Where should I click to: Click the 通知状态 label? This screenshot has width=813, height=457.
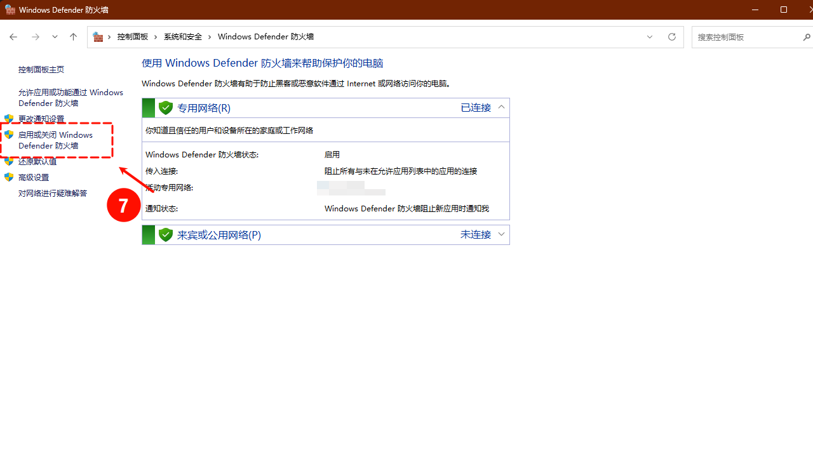tap(161, 209)
